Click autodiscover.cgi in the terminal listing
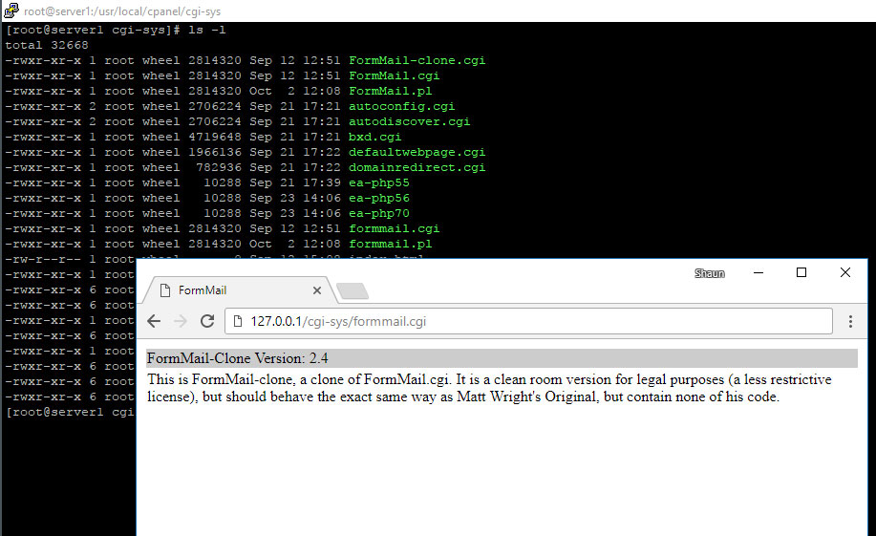Viewport: 876px width, 536px height. point(409,121)
